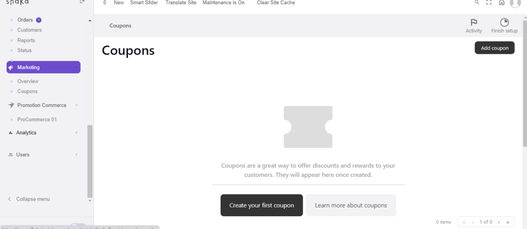Open the home icon in top bar
527x229 pixels.
(501, 3)
